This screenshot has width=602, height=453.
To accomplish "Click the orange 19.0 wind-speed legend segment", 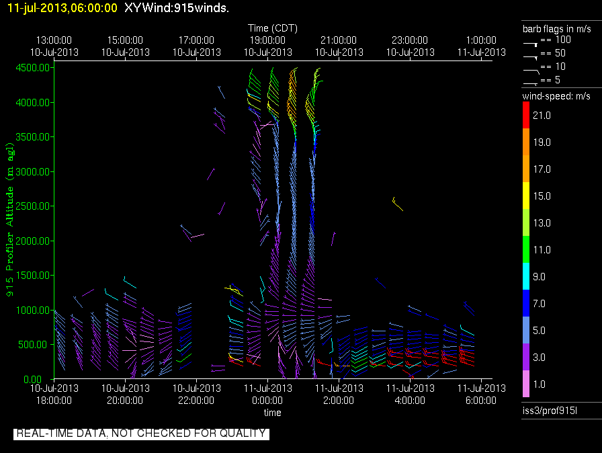I will coord(526,142).
